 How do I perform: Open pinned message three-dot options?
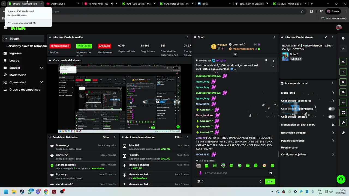tap(273, 60)
